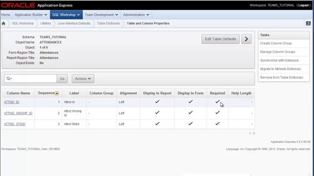
Task: Open the ATTND_STDID column link
Action: click(15, 124)
